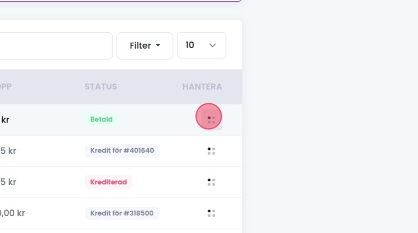Open the manage menu for the Betald row

pyautogui.click(x=211, y=120)
